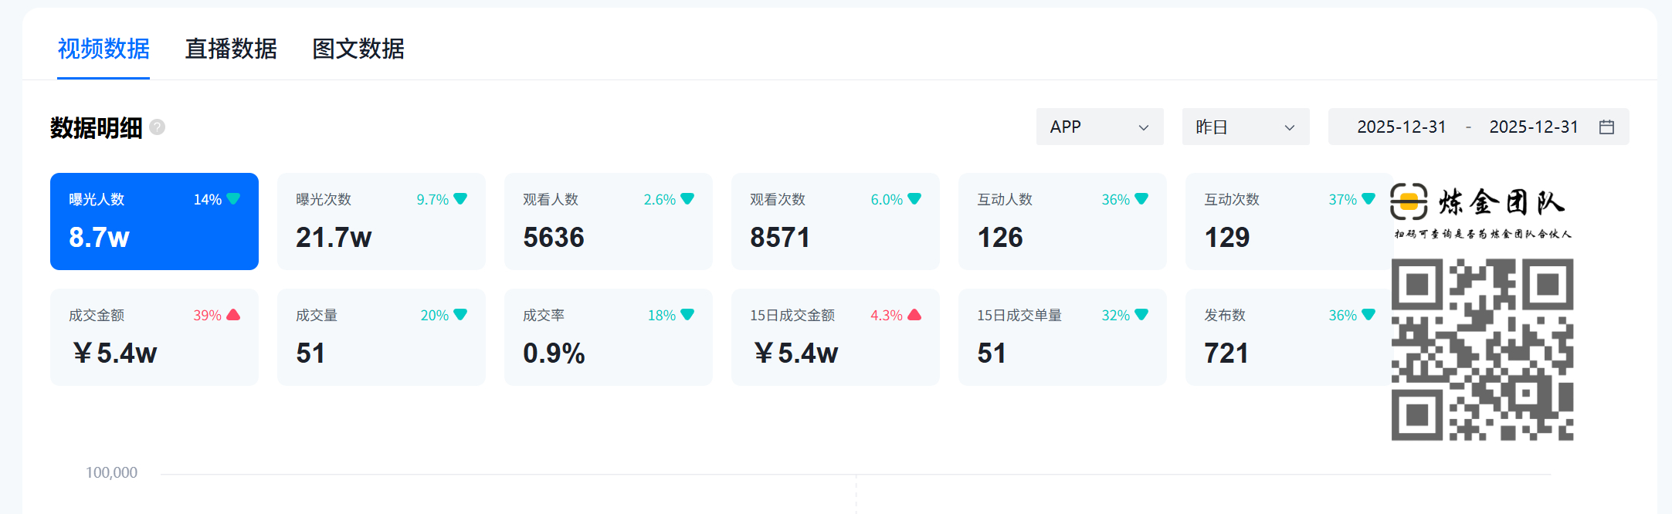
Task: Click the start date 2025-12-31 field
Action: 1401,127
